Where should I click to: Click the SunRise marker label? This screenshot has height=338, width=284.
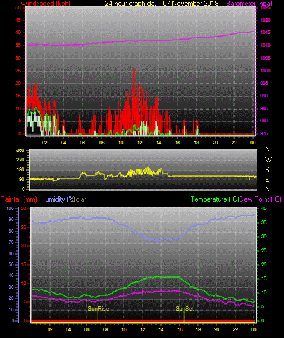point(98,309)
